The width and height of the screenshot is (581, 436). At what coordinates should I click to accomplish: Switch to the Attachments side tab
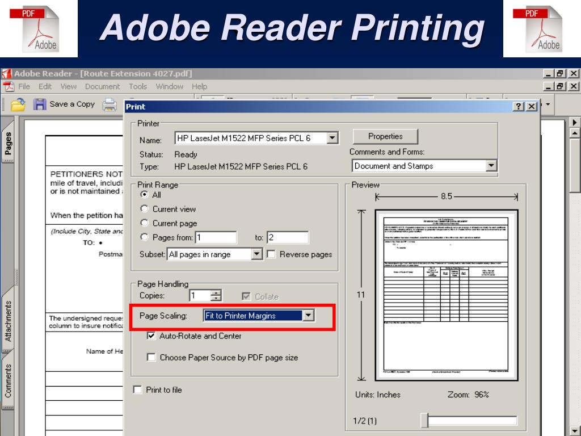8,320
